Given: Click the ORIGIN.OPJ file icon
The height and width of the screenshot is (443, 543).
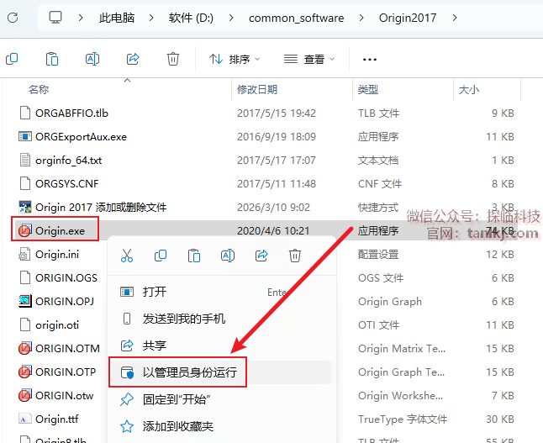Looking at the screenshot, I should 25,301.
